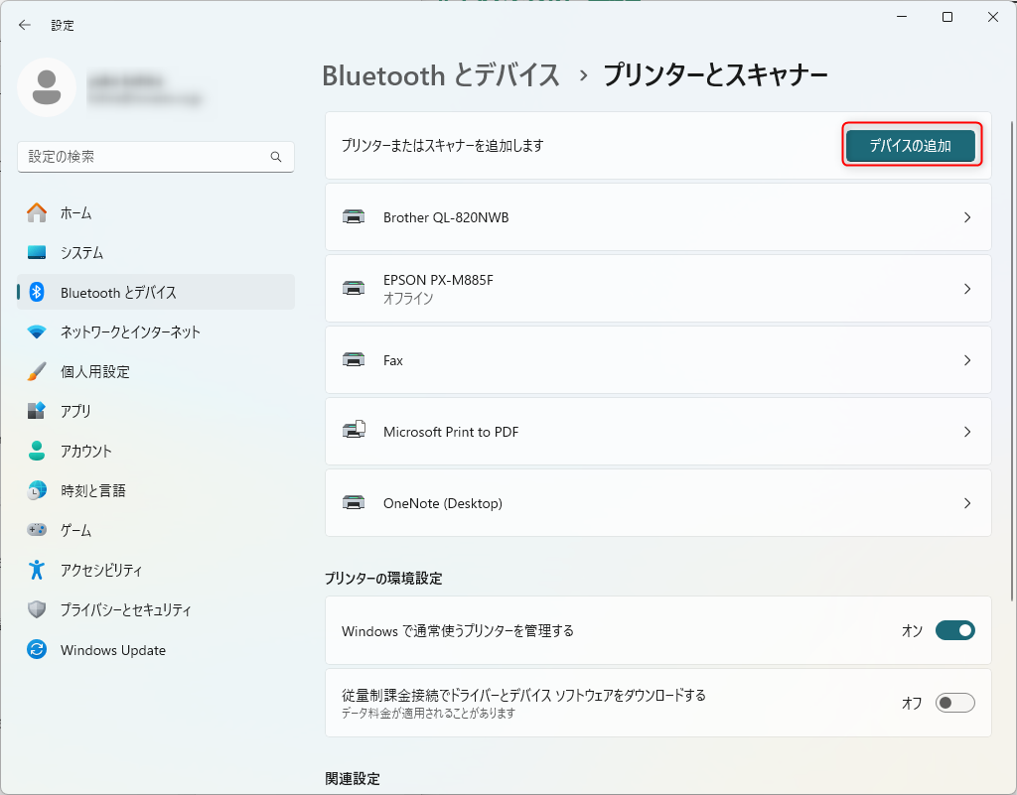1017x795 pixels.
Task: Toggle Windows default printer management switch
Action: coord(954,630)
